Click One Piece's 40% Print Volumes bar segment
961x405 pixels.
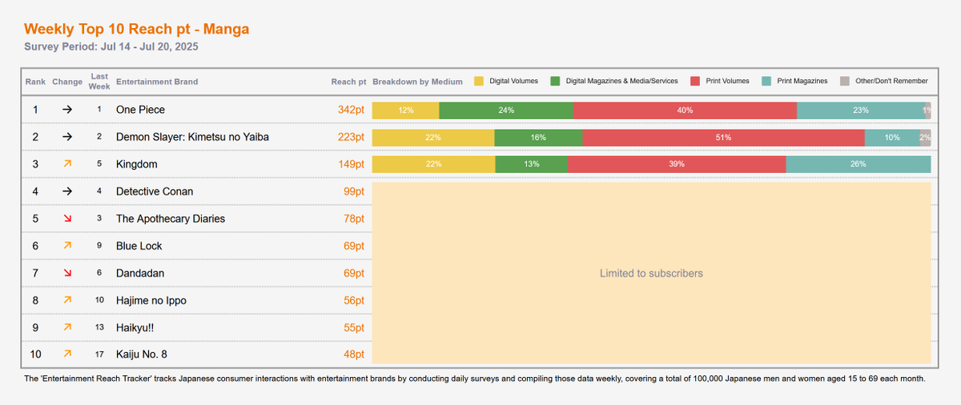[x=685, y=110]
